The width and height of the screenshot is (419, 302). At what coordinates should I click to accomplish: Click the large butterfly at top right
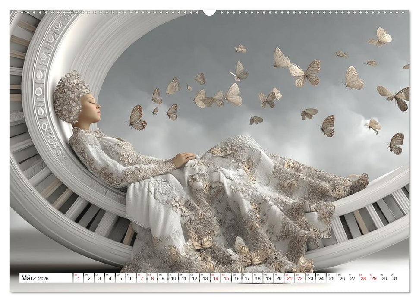click(380, 37)
